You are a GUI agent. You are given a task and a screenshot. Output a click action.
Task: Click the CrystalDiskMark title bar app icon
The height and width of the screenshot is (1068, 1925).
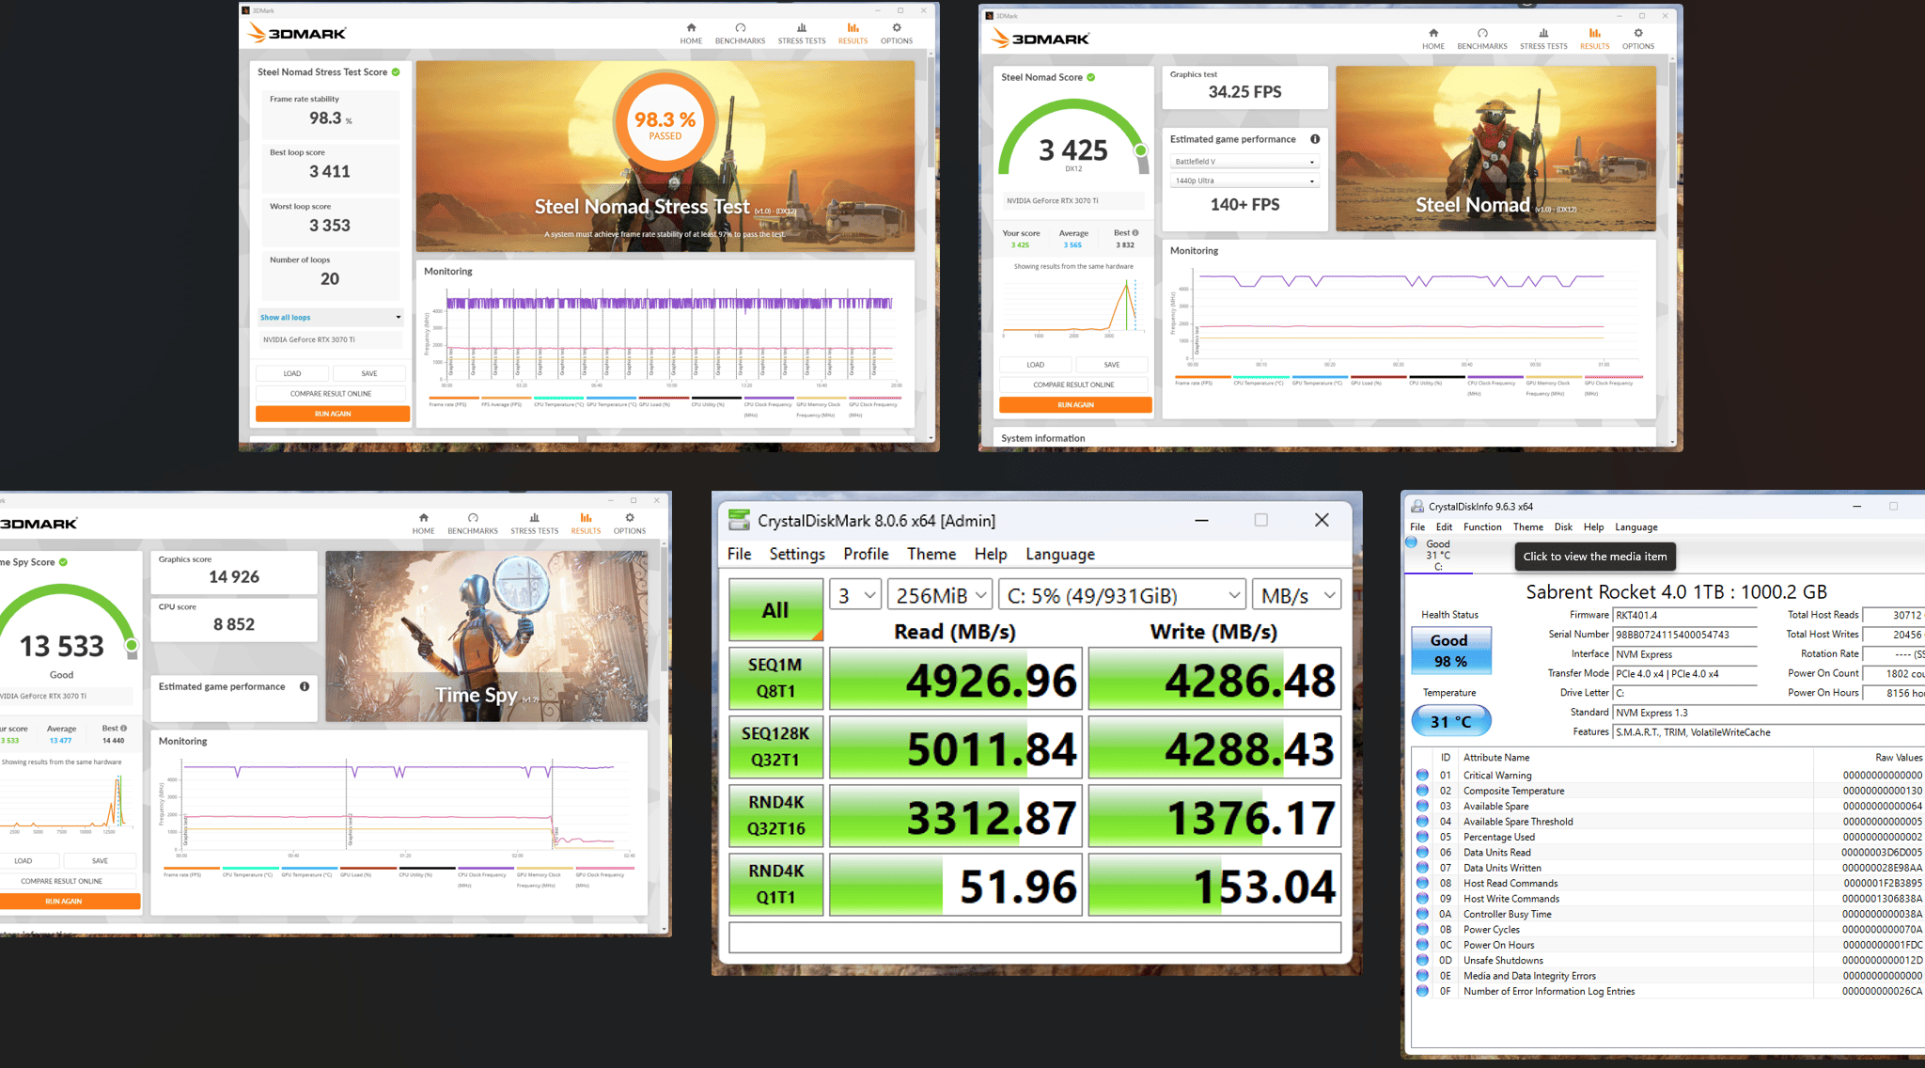(x=740, y=521)
